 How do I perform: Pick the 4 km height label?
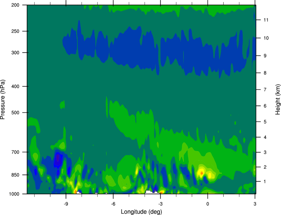coord(265,137)
